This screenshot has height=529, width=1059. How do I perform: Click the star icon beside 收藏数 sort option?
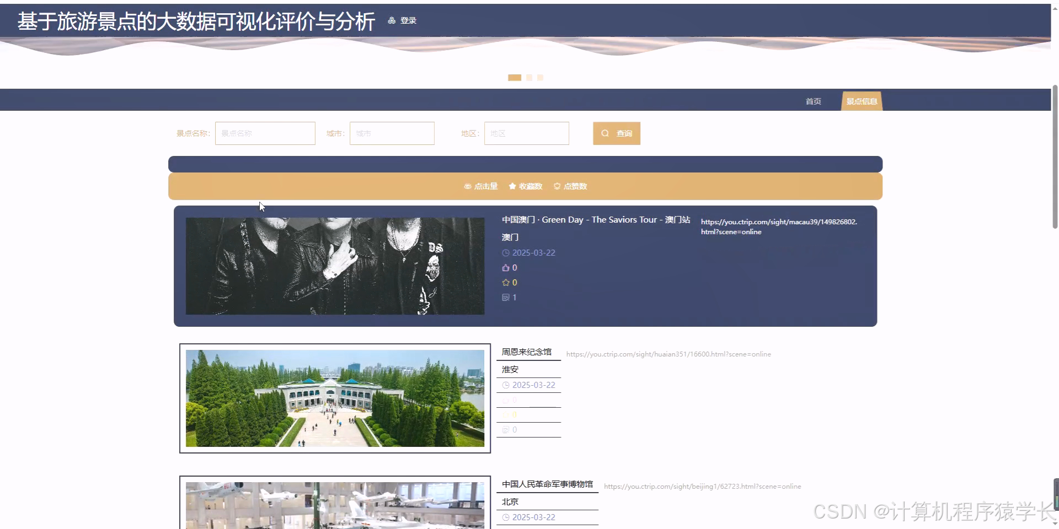coord(512,186)
